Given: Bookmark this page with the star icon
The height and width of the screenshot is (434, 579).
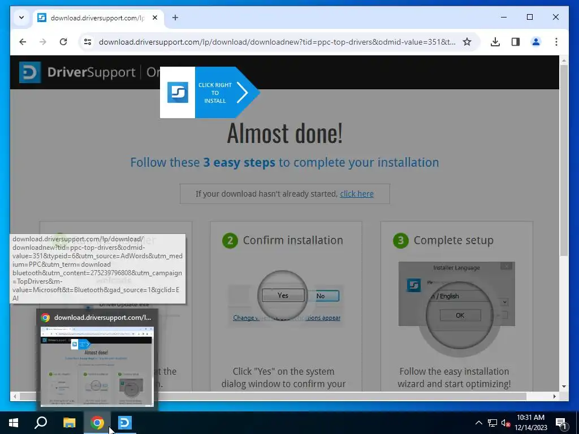Looking at the screenshot, I should (466, 42).
